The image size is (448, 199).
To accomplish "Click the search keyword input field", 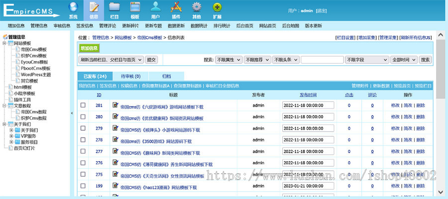I will pyautogui.click(x=322, y=60).
